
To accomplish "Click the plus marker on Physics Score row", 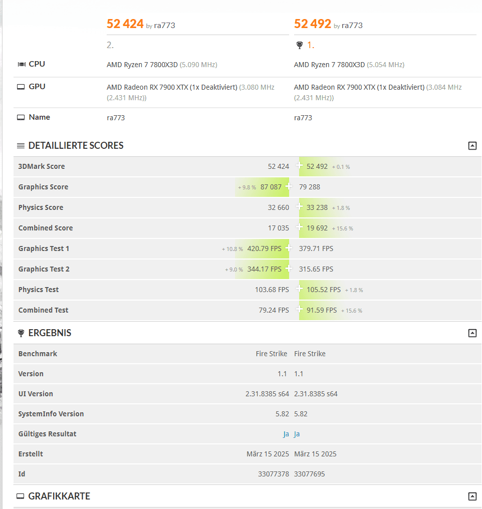I will 299,206.
